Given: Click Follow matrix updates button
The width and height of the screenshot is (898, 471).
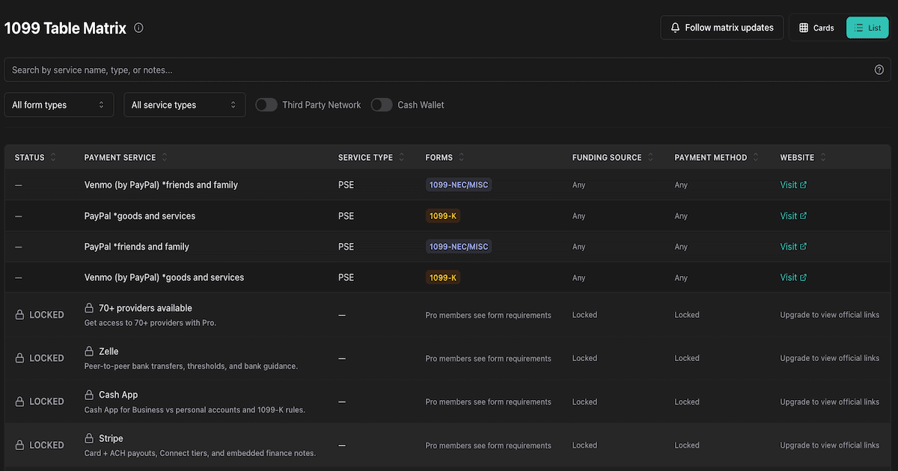Looking at the screenshot, I should 721,28.
